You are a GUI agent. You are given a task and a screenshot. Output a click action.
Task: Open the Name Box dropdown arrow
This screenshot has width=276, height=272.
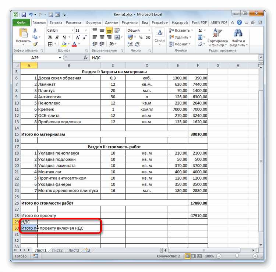pyautogui.click(x=60, y=58)
